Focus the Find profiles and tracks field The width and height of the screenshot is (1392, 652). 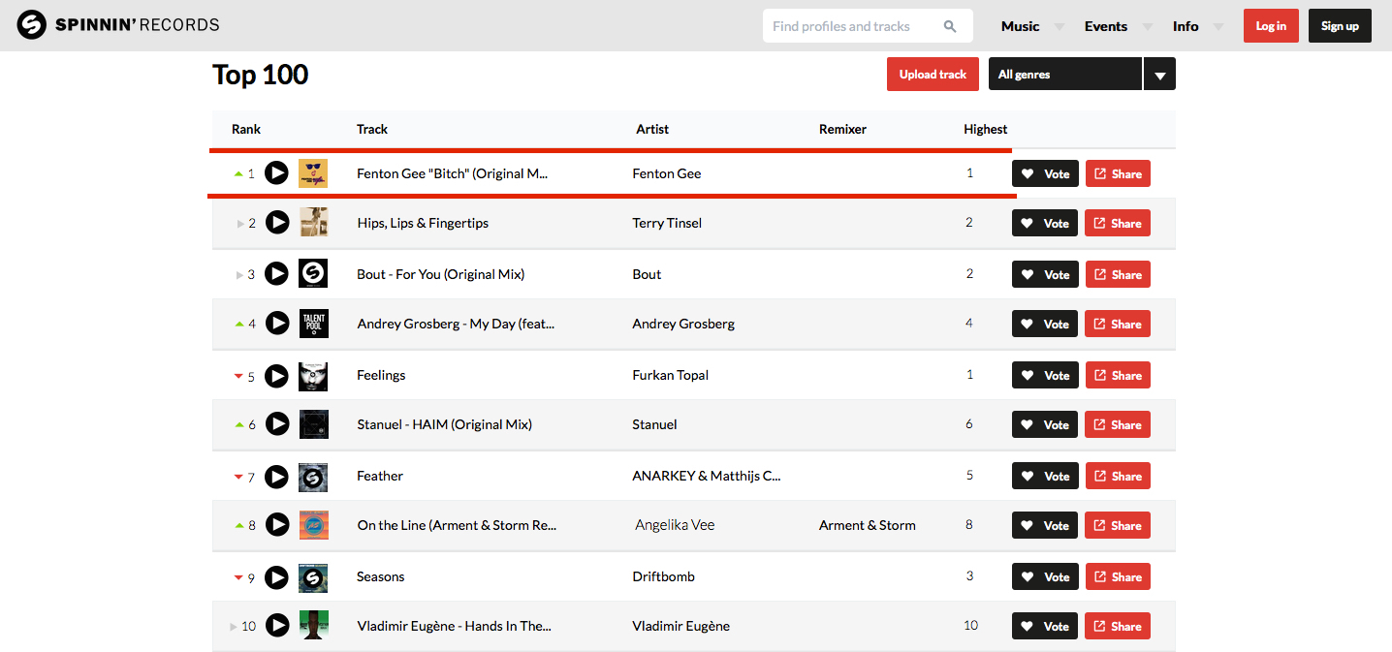point(868,26)
